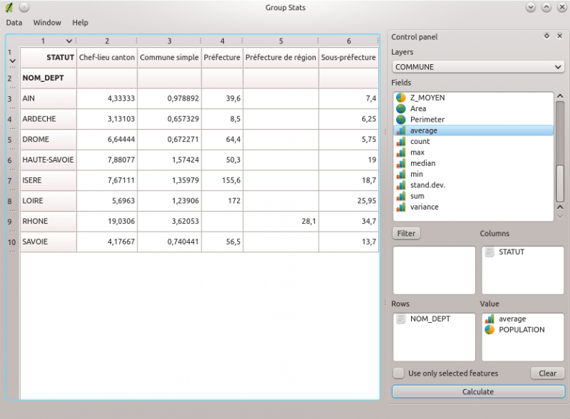Select the variance function field

424,207
